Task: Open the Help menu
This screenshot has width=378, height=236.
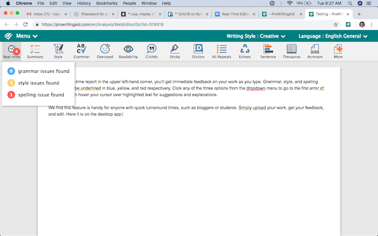Action: [x=167, y=3]
